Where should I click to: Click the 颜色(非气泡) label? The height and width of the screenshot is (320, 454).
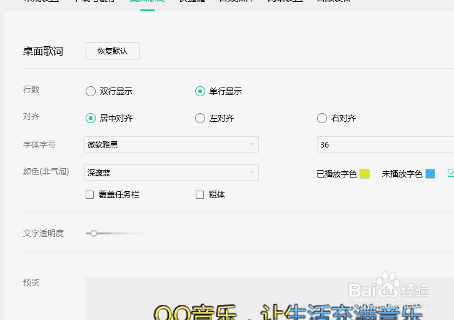[46, 172]
